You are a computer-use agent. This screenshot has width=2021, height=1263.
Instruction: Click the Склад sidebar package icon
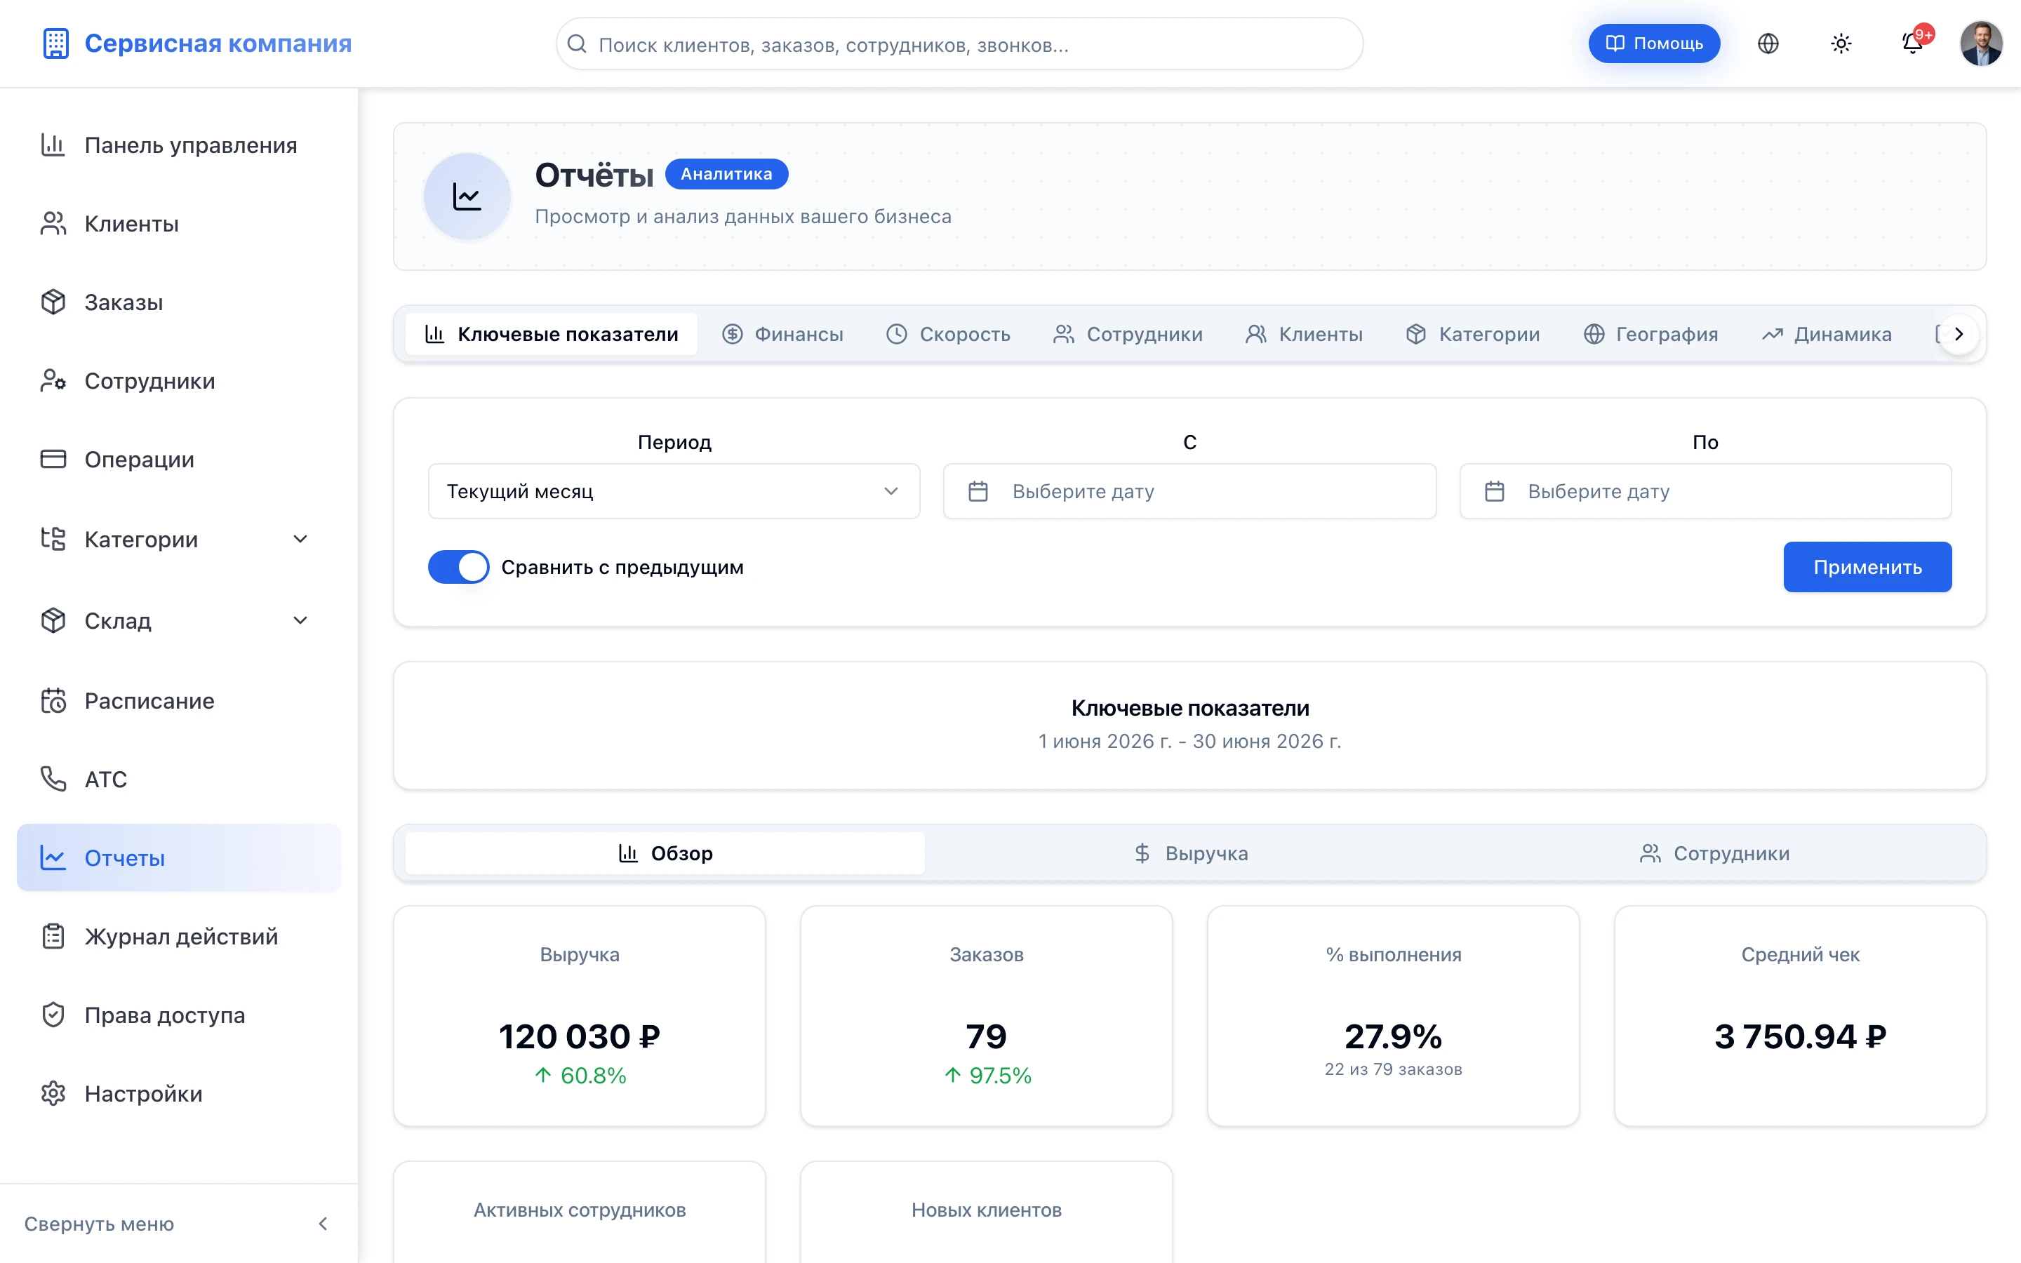click(x=53, y=620)
